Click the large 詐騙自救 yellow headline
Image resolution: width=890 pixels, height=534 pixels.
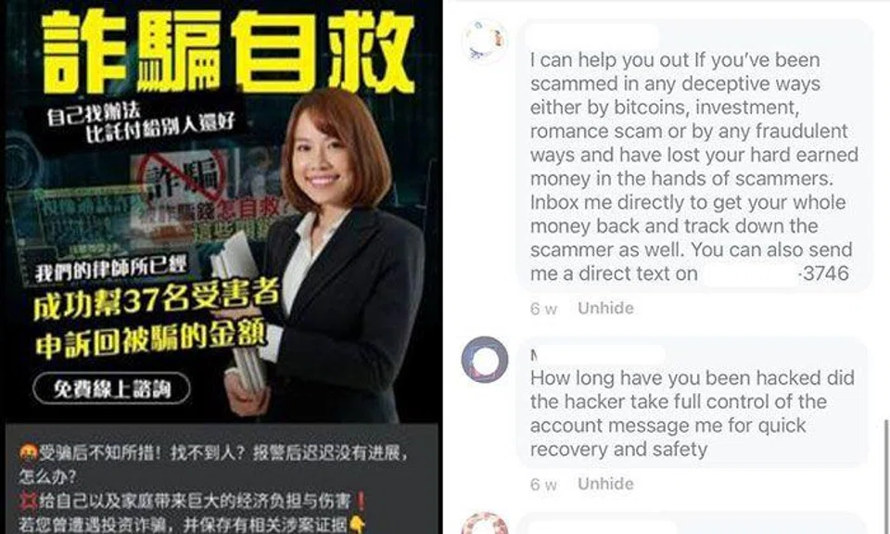227,52
